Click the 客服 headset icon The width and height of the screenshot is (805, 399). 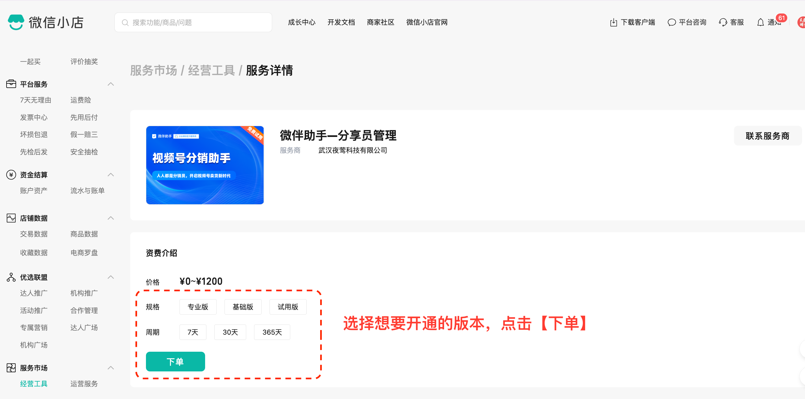[723, 22]
